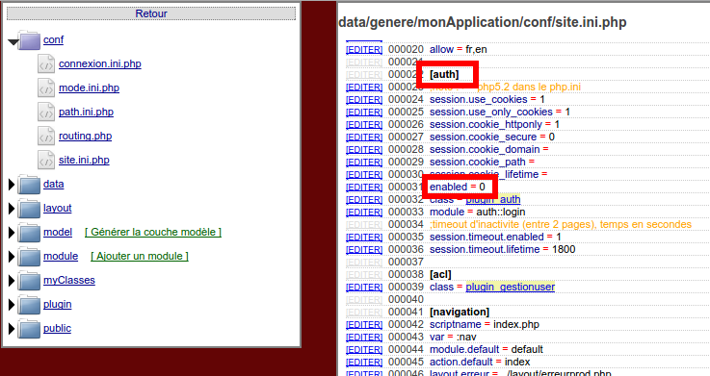710x376 pixels.
Task: Edit line 000024 session.use_cookies
Action: pyautogui.click(x=364, y=99)
